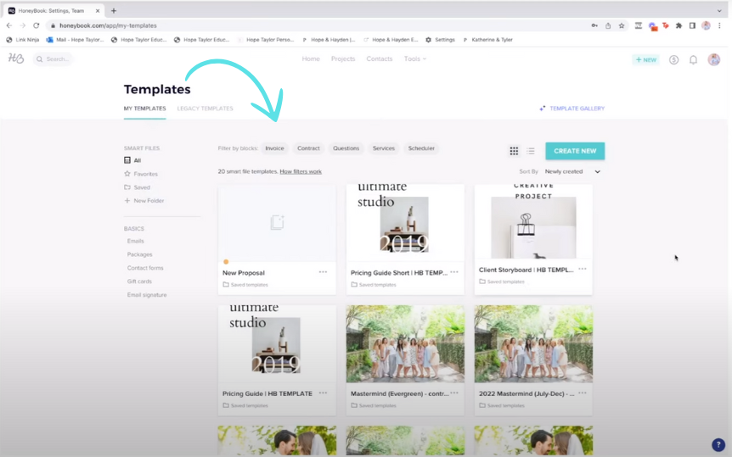Open options menu for 2022 Mastermind card

pyautogui.click(x=583, y=393)
